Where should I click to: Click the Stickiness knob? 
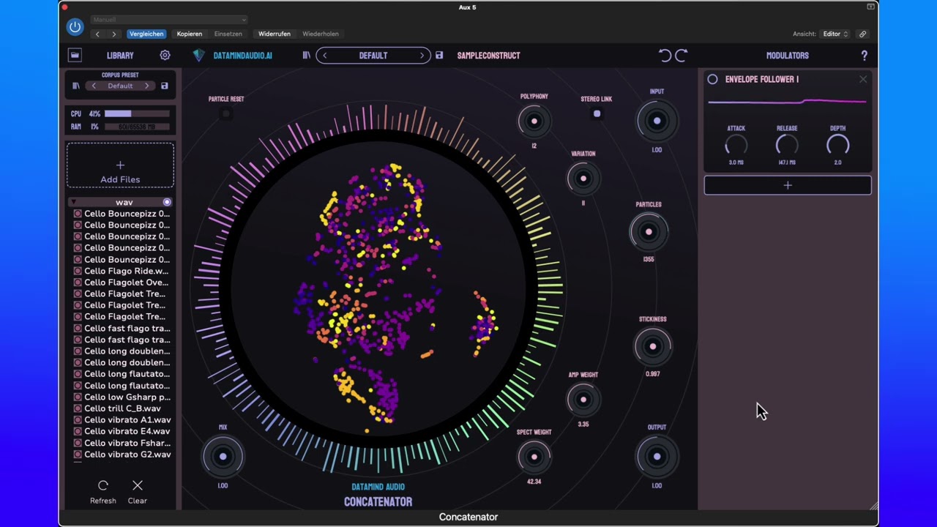[652, 347]
